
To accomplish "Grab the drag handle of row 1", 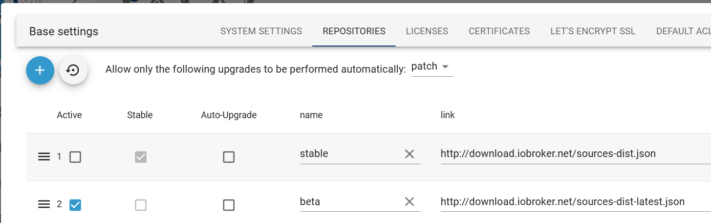I will [44, 157].
